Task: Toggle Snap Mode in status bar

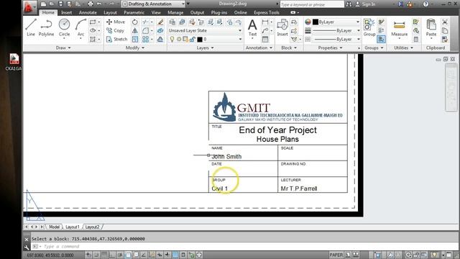Action: pyautogui.click(x=96, y=255)
